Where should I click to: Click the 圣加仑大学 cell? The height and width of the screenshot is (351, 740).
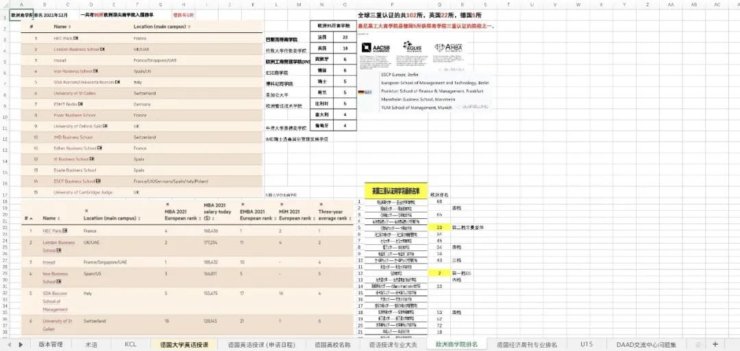point(277,95)
